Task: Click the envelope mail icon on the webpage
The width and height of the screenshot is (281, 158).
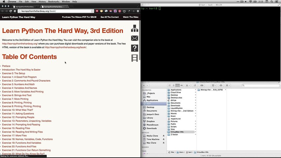Action: pos(134,38)
